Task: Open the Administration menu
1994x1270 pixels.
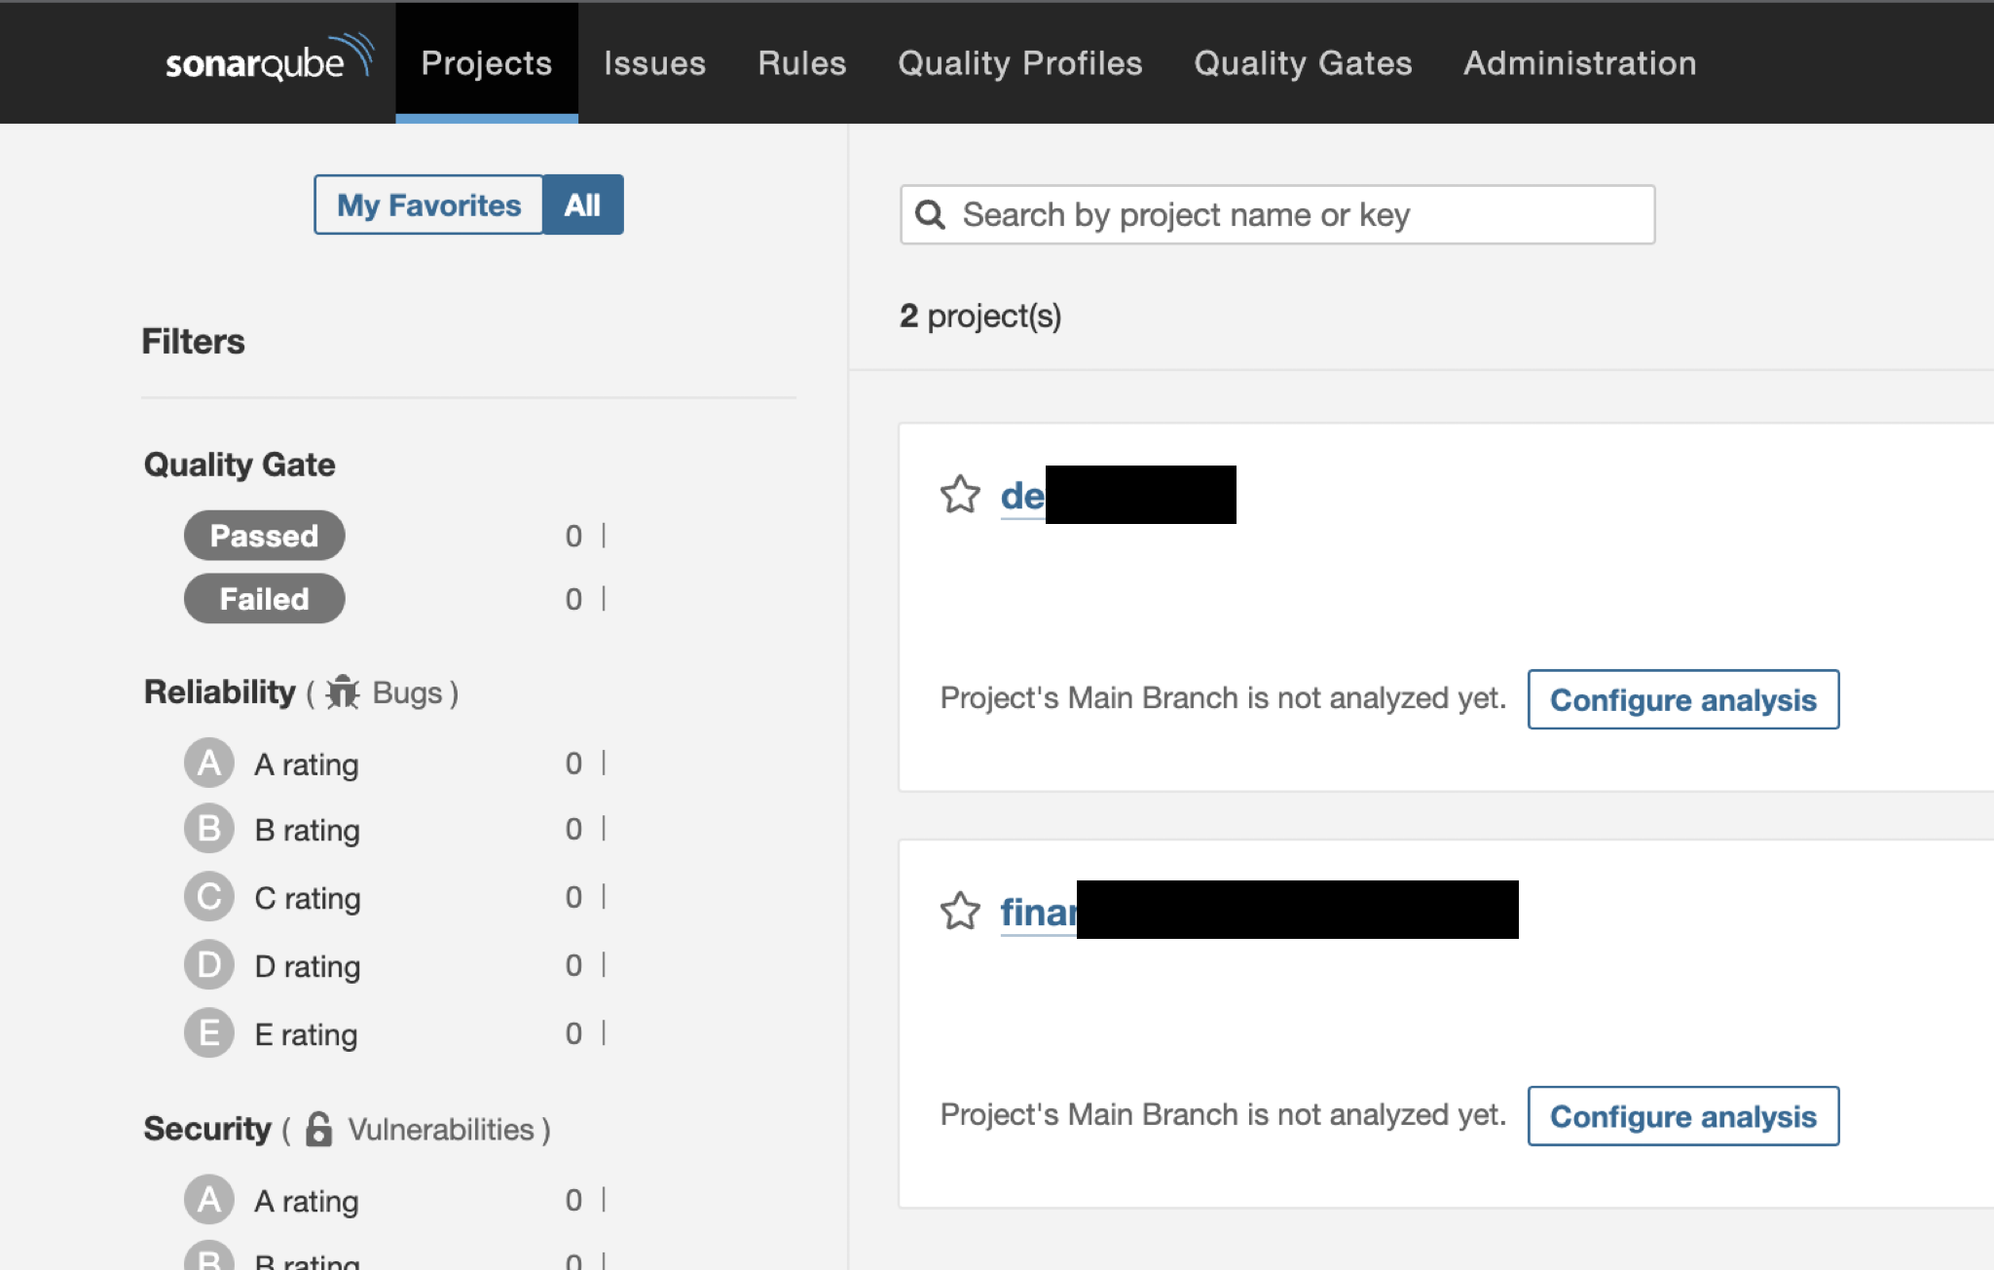Action: tap(1579, 63)
